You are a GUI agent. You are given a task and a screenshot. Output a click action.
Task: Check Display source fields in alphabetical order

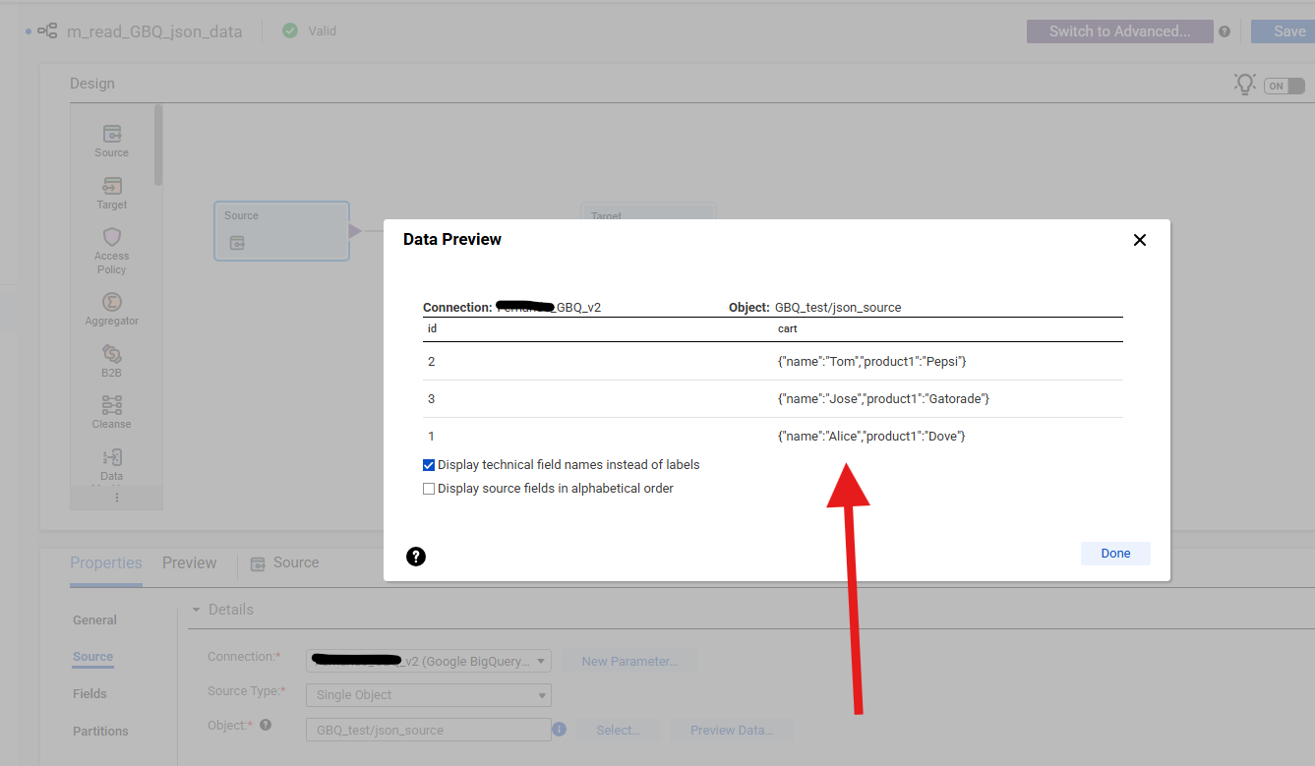click(429, 489)
